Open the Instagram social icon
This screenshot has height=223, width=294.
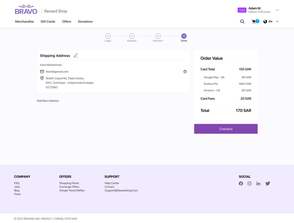pyautogui.click(x=249, y=183)
